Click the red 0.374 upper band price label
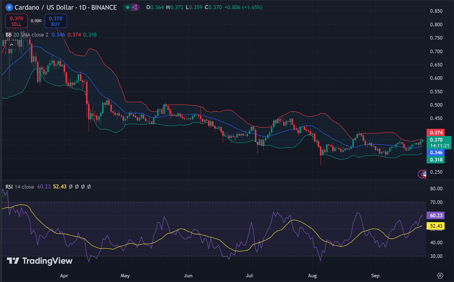Viewport: 454px width, 282px height. pyautogui.click(x=436, y=133)
